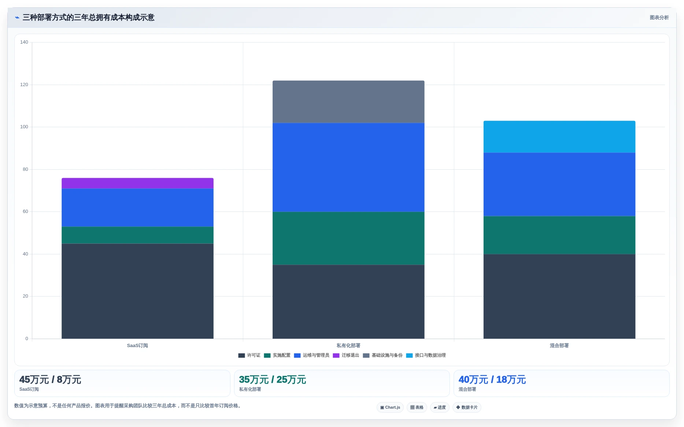This screenshot has width=684, height=427.
Task: Select the 混合部署 light-blue 接口 bar segment
Action: [x=559, y=137]
